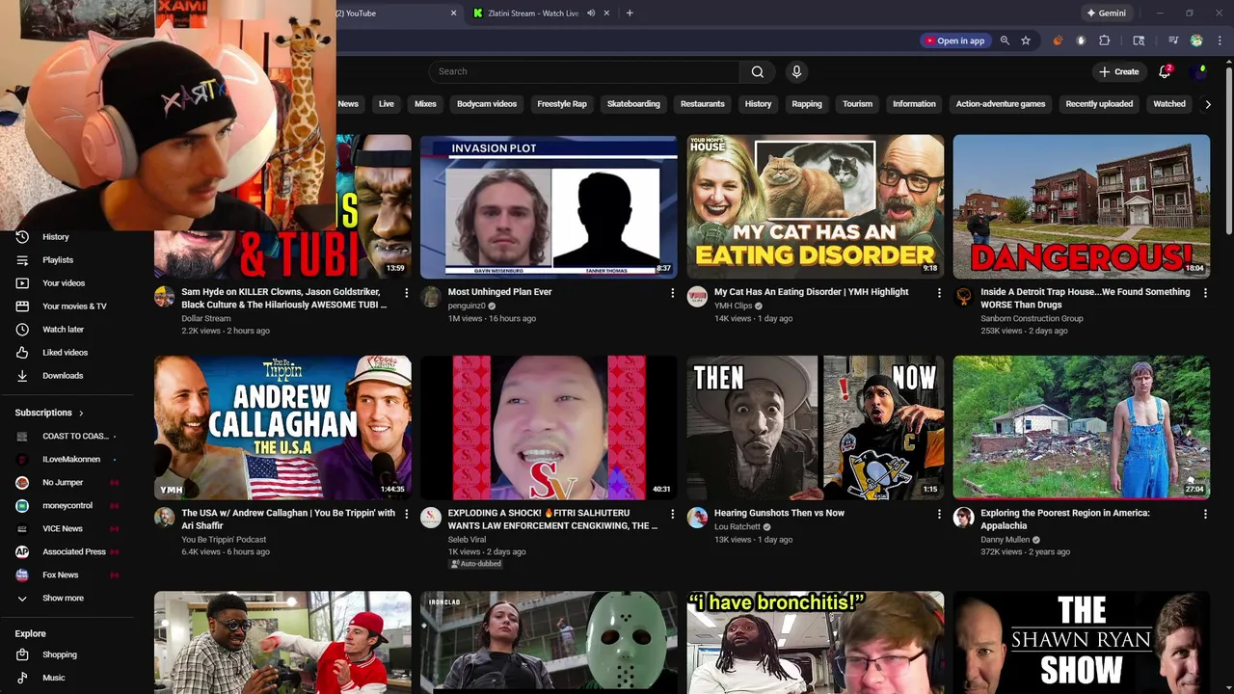Activate voice search microphone
The height and width of the screenshot is (694, 1234).
coord(796,71)
